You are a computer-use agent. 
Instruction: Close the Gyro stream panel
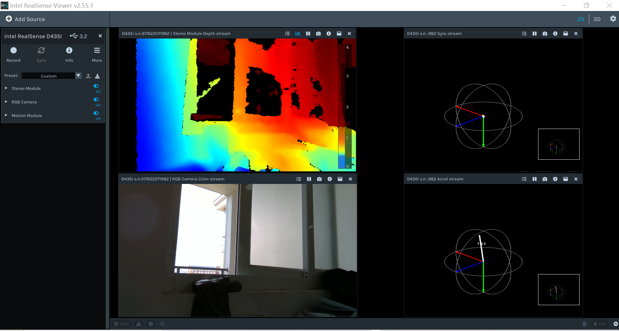[576, 34]
